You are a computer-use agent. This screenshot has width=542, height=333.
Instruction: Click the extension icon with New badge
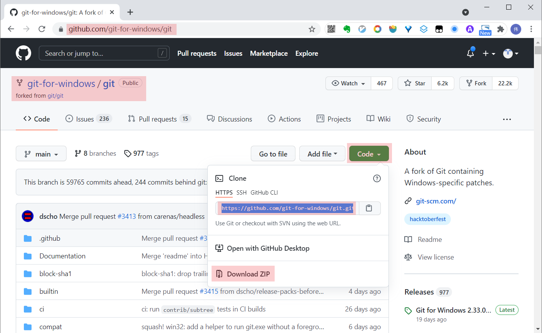pyautogui.click(x=485, y=30)
